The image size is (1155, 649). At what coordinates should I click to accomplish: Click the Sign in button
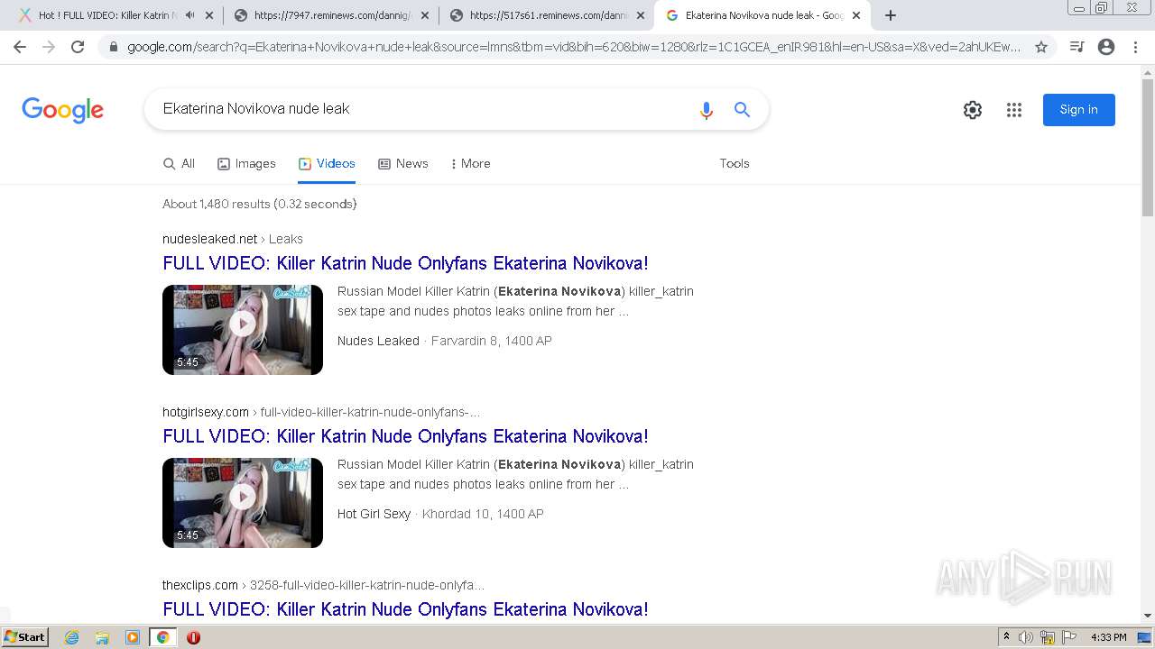click(x=1078, y=110)
